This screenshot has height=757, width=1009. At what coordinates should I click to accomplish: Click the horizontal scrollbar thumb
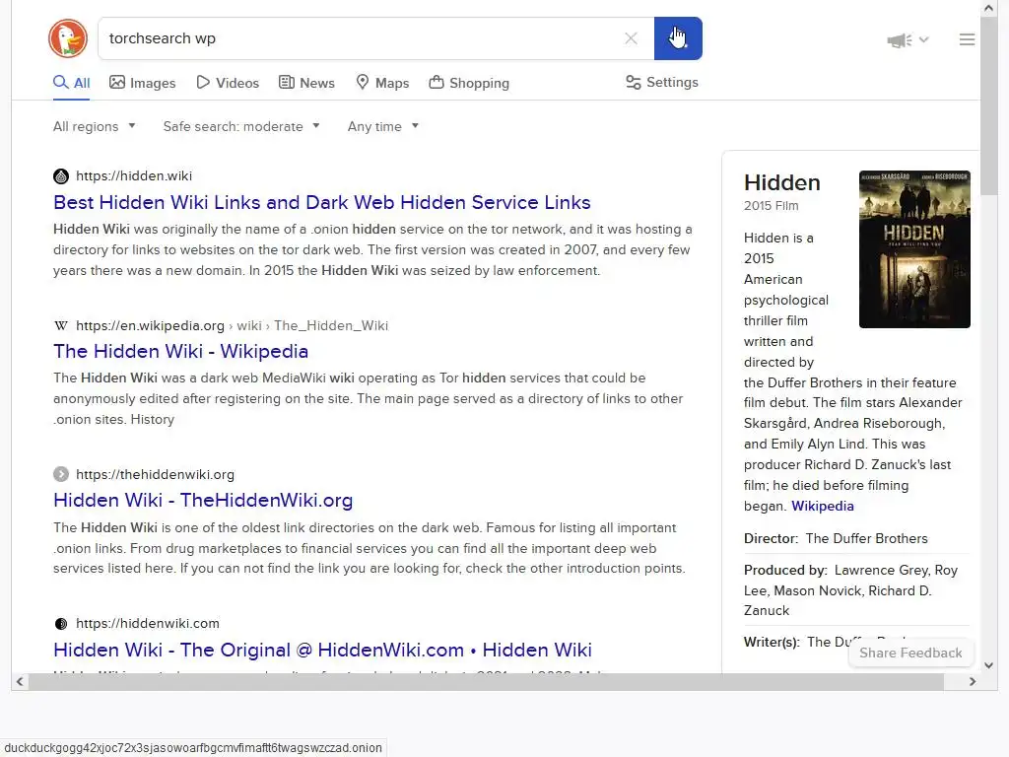pos(486,682)
